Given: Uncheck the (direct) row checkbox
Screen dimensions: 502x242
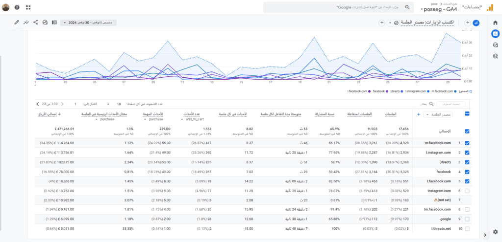Looking at the screenshot, I should click(467, 162).
